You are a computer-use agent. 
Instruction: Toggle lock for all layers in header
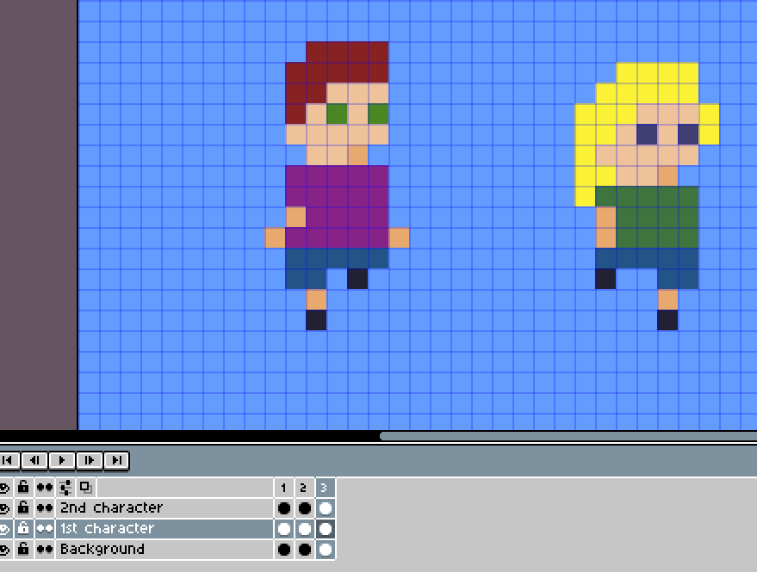tap(23, 487)
